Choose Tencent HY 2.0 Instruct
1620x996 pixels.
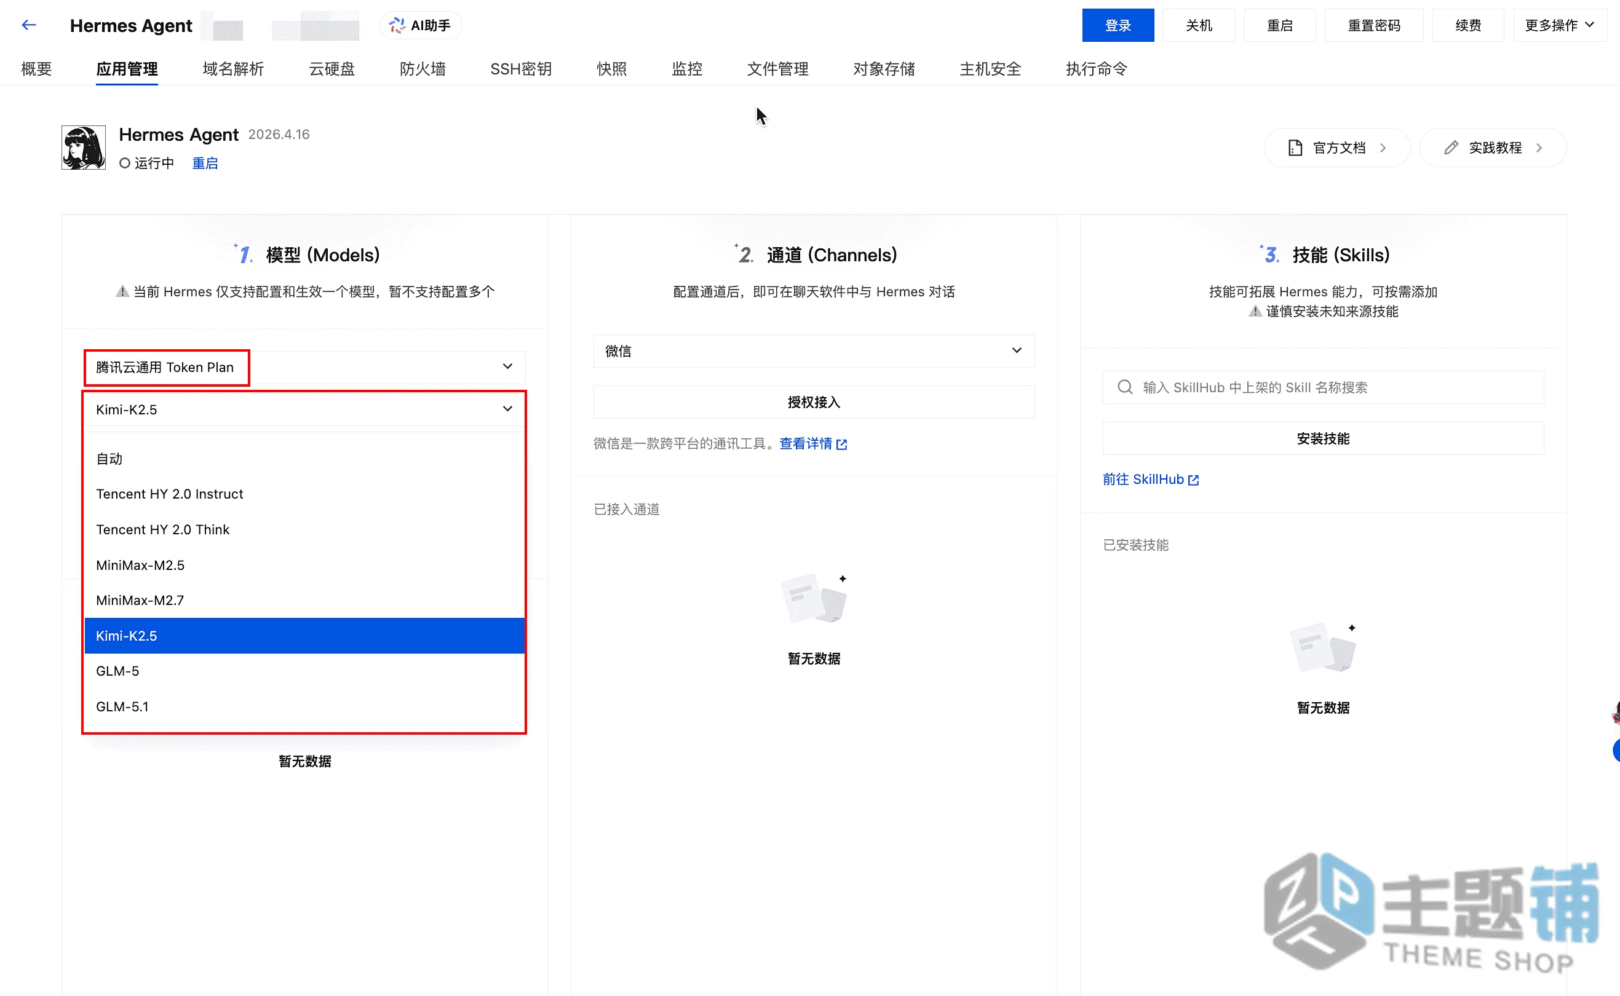(304, 494)
